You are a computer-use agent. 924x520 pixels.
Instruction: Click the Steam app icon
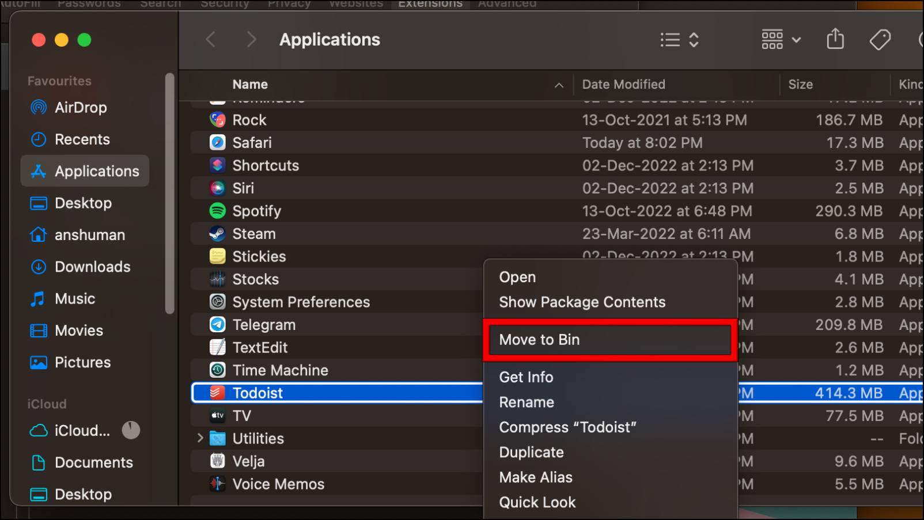click(x=217, y=233)
